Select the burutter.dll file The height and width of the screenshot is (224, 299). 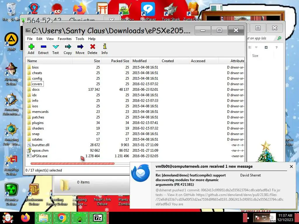pos(41,145)
